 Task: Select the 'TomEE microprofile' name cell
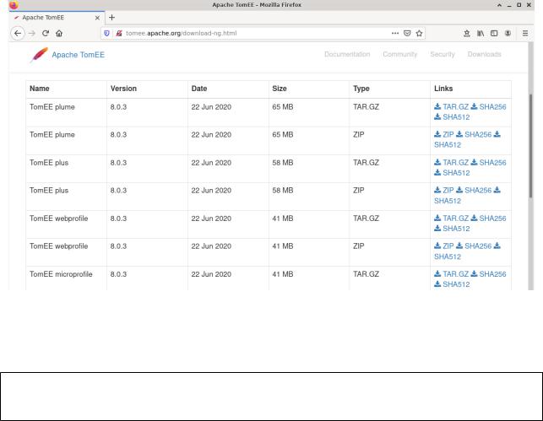[61, 274]
